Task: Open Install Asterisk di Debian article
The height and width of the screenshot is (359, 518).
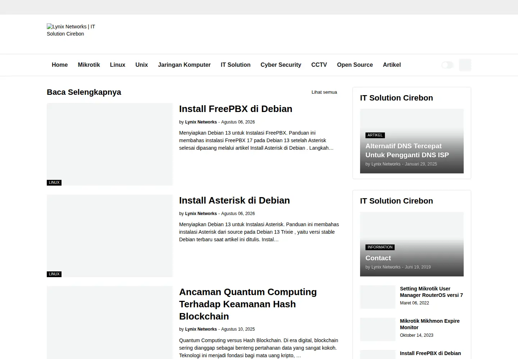Action: coord(235,200)
